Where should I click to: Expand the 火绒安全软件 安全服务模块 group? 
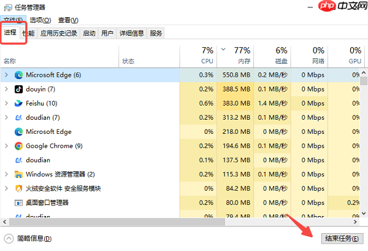click(6, 188)
